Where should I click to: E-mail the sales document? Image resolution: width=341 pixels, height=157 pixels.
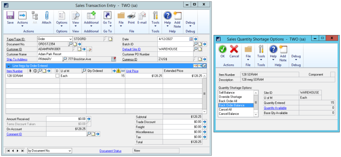tap(142, 17)
